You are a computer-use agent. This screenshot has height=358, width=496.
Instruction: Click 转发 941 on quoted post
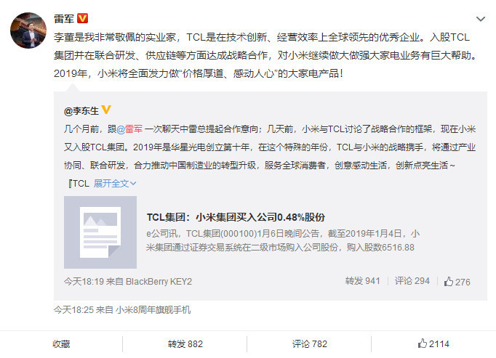pos(362,281)
